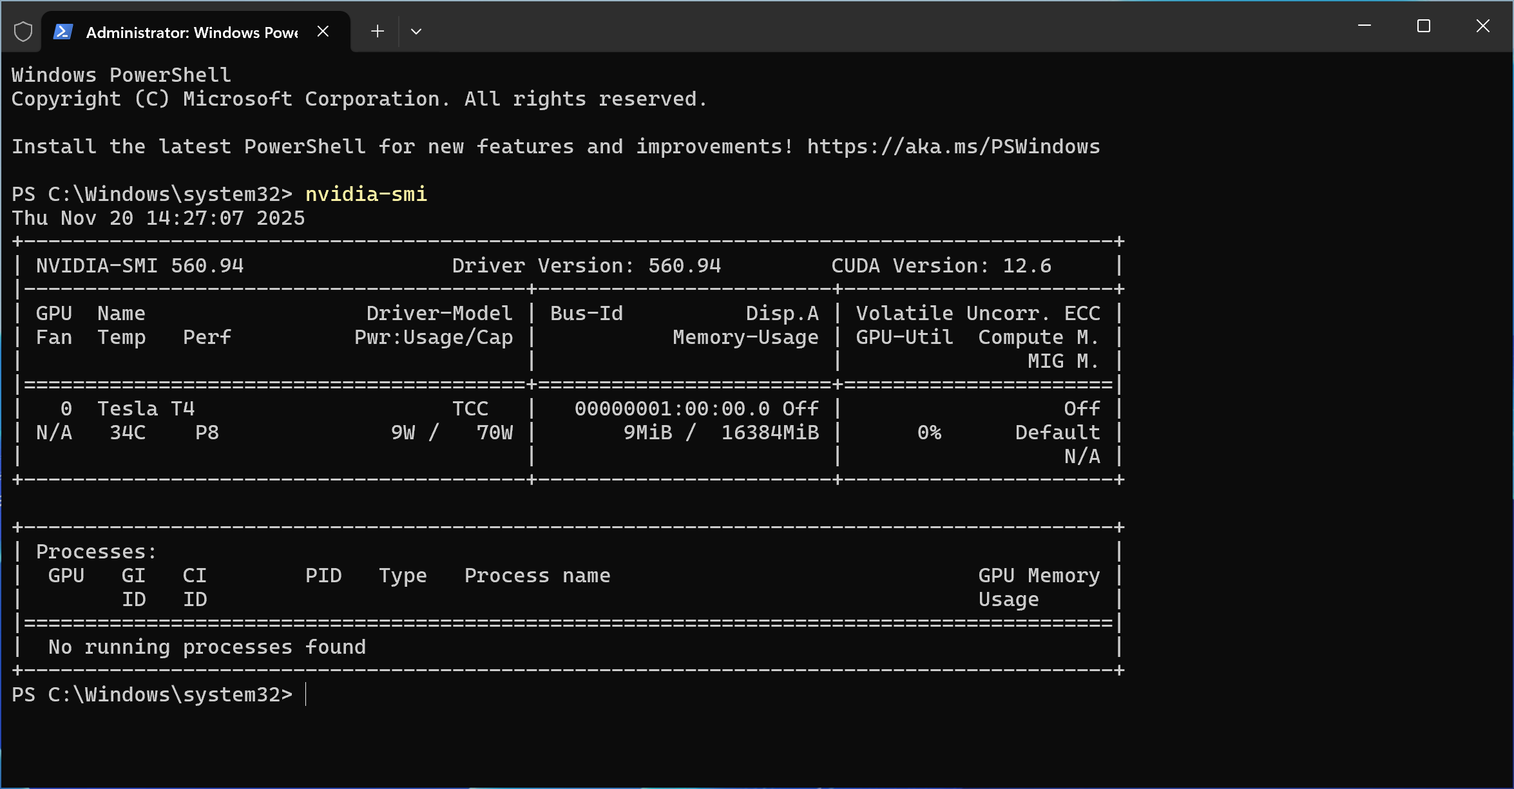The image size is (1514, 789).
Task: Select the Administrator: Windows PowerShell tab
Action: click(x=196, y=32)
